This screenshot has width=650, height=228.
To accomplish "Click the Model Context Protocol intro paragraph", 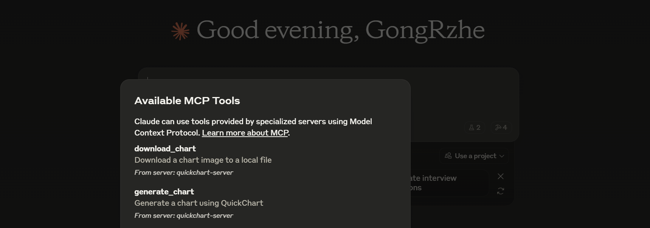I will [253, 122].
